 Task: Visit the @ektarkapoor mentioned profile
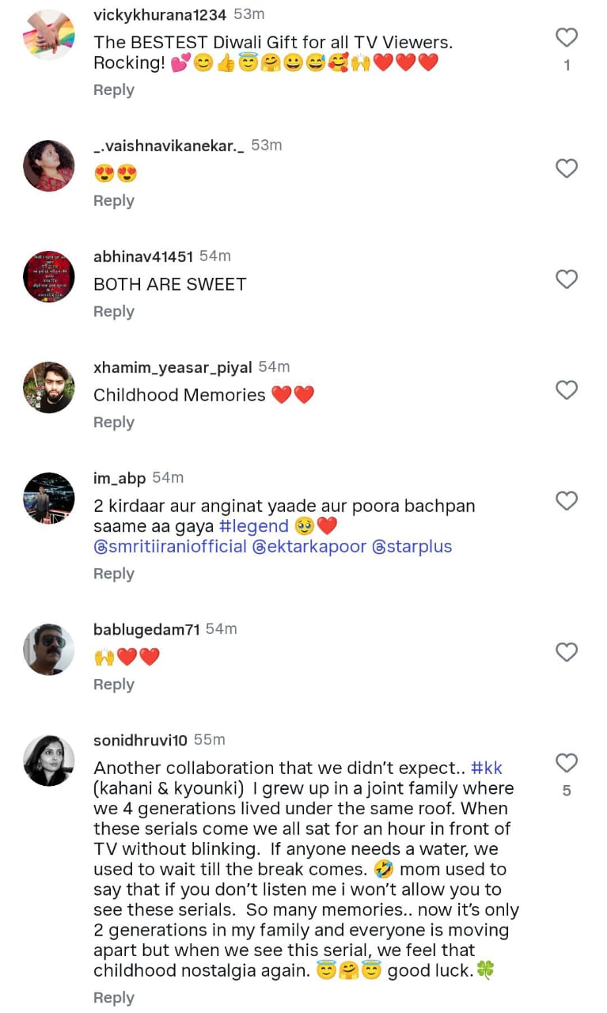(x=309, y=547)
